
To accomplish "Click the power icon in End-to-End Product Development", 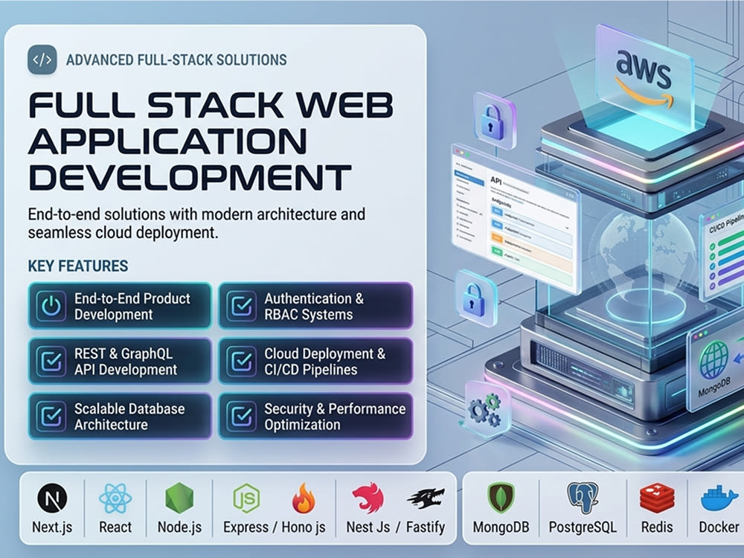I will [51, 306].
